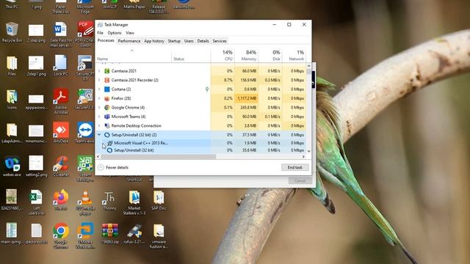470x264 pixels.
Task: Click the Microsoft Teams process icon
Action: (106, 117)
